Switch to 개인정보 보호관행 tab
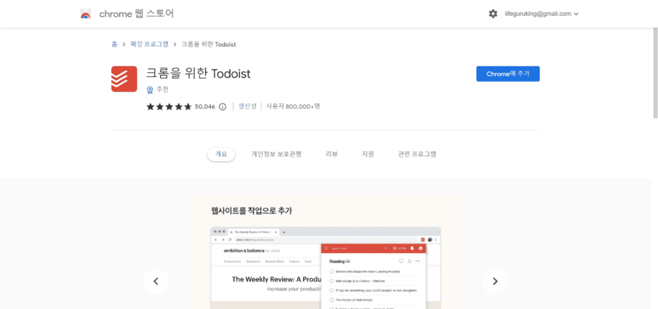658x309 pixels. click(x=276, y=154)
